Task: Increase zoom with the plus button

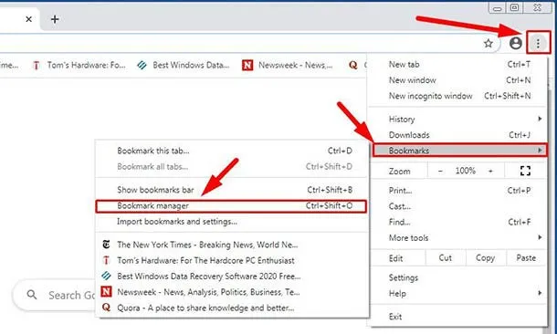Action: [x=490, y=171]
